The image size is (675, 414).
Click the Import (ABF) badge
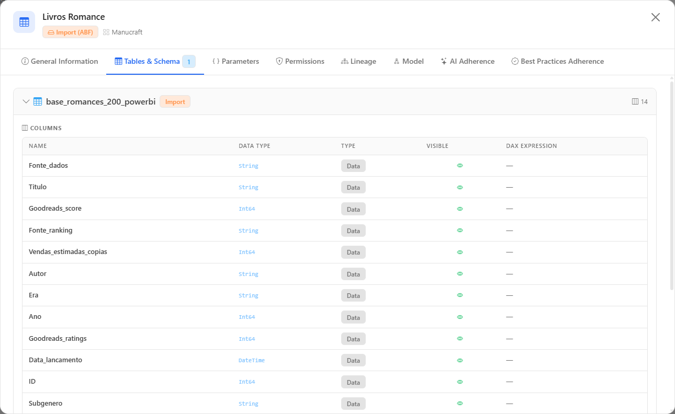70,32
